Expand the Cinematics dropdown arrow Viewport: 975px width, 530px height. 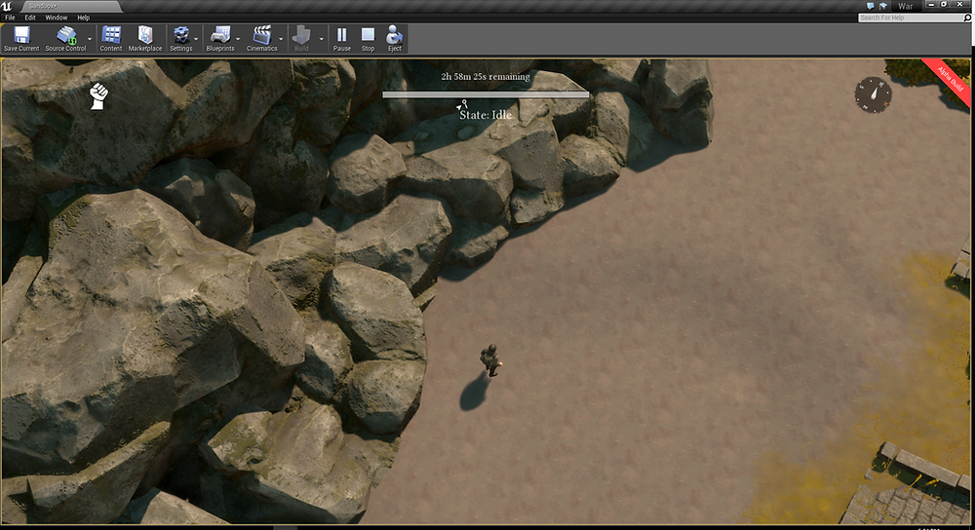[x=281, y=39]
